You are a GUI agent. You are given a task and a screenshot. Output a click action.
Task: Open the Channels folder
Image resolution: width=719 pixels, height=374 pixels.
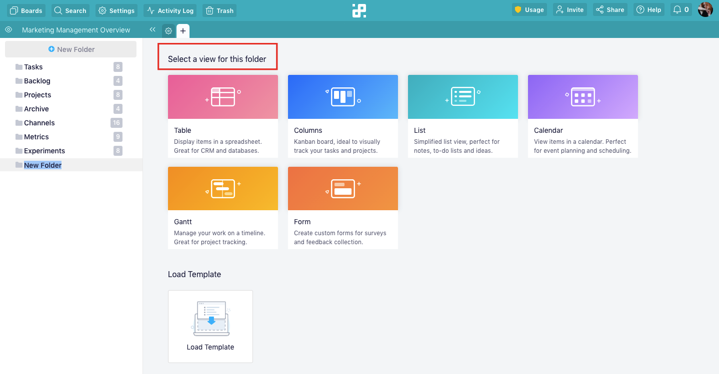[x=71, y=123]
